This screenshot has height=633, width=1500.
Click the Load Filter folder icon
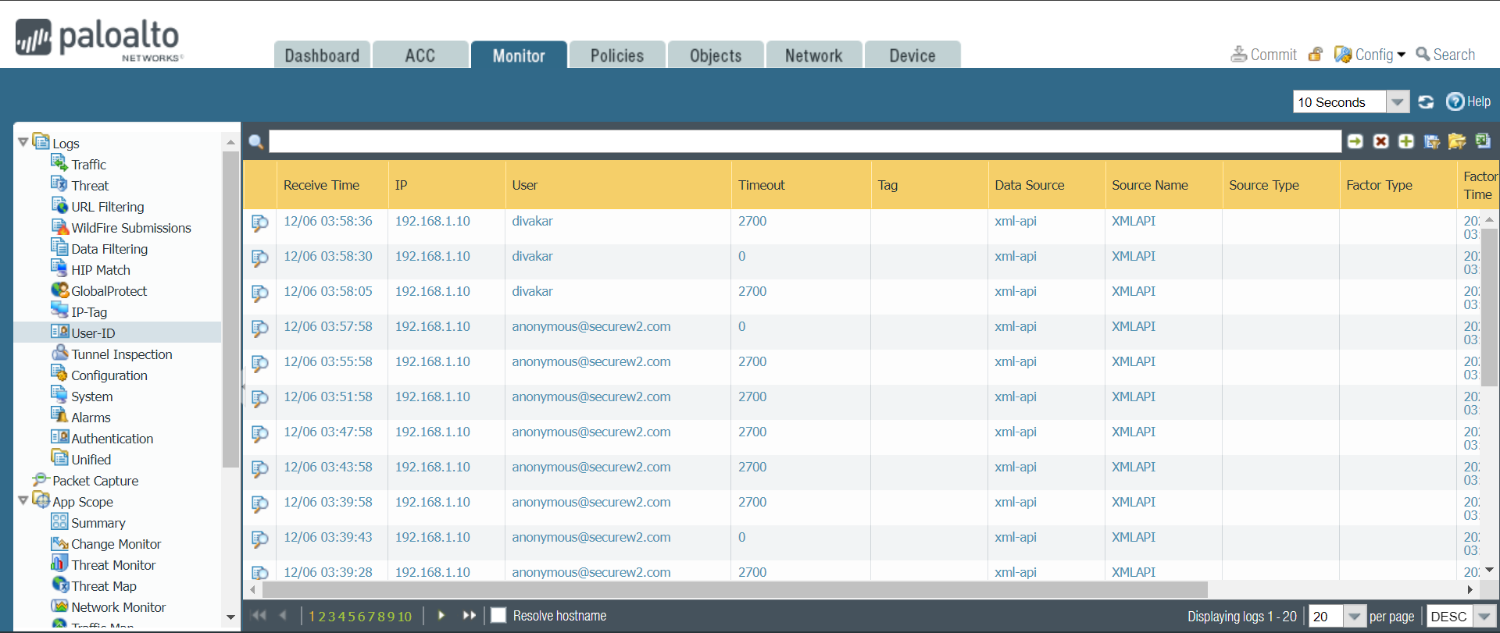(1457, 141)
